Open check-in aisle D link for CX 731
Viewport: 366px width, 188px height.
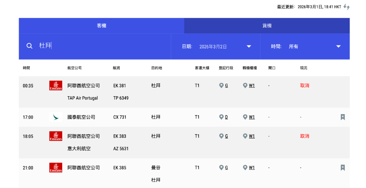226,117
